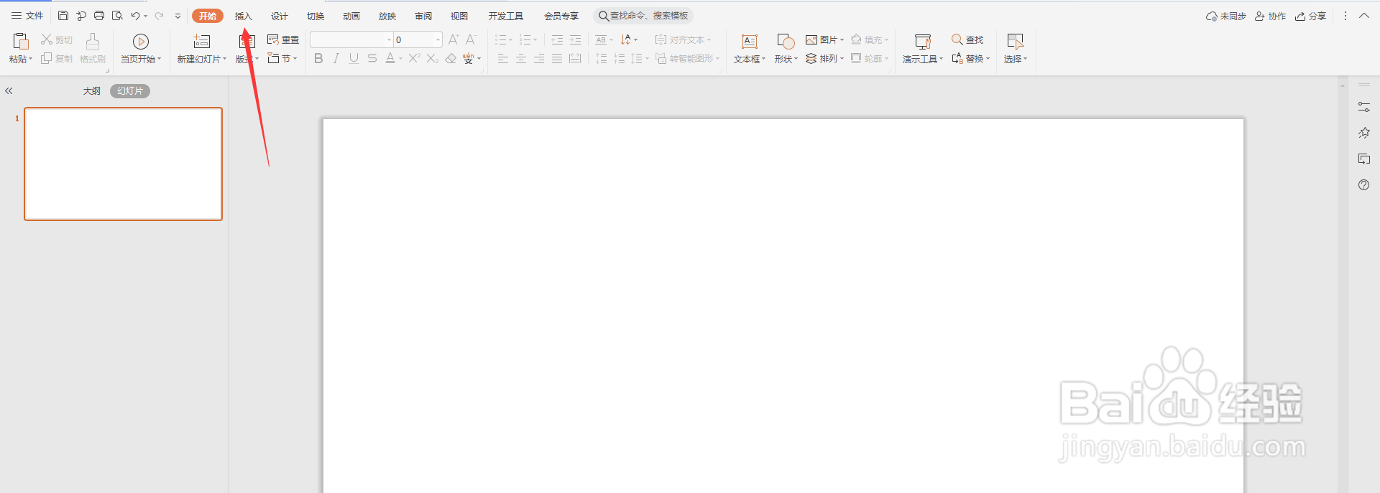Collapse the ribbon with the up chevron
This screenshot has height=493, width=1380.
[x=1364, y=16]
